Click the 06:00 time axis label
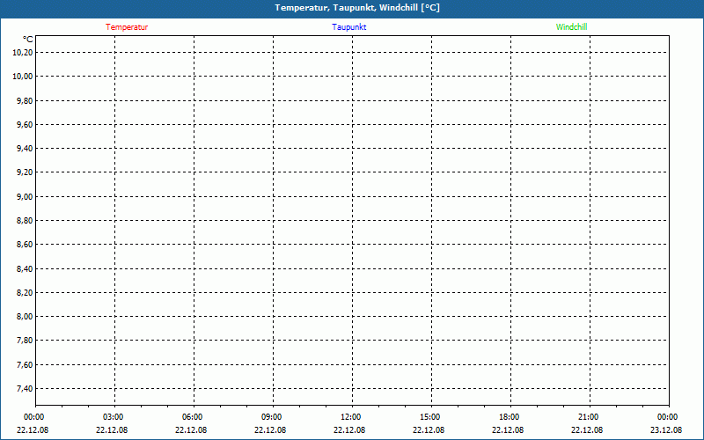 coord(192,417)
